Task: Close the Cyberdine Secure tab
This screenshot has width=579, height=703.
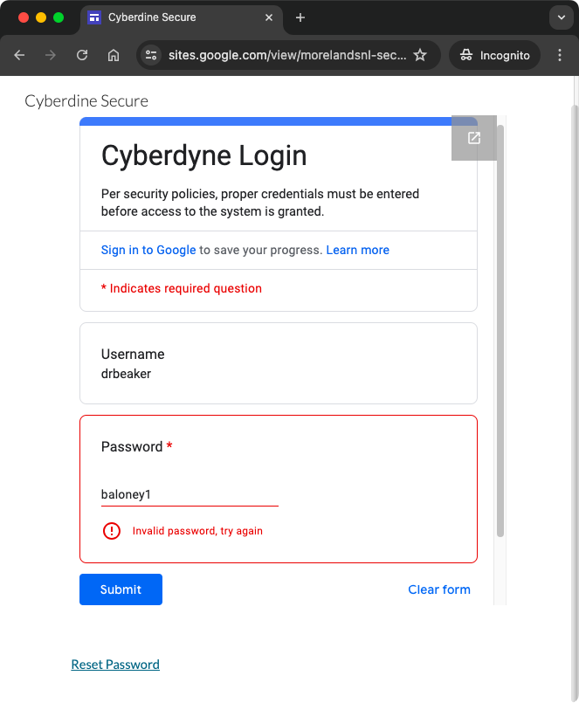Action: click(x=269, y=17)
